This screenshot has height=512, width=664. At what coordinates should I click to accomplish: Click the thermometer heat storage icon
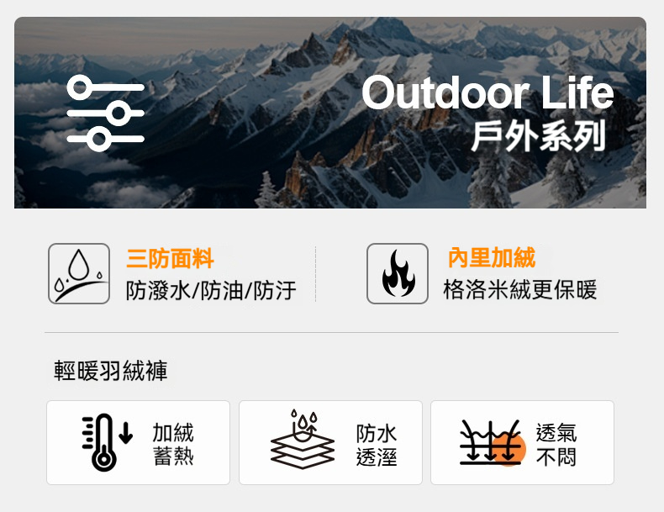point(107,442)
